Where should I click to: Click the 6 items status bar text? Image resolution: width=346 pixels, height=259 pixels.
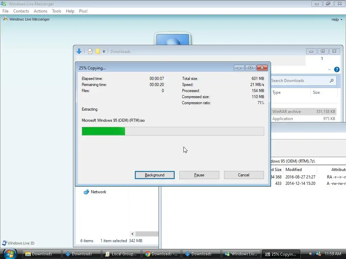(87, 241)
